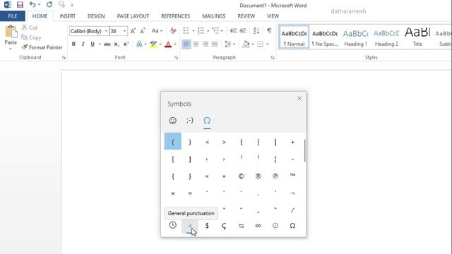452x254 pixels.
Task: Close the Symbols panel
Action: [299, 99]
